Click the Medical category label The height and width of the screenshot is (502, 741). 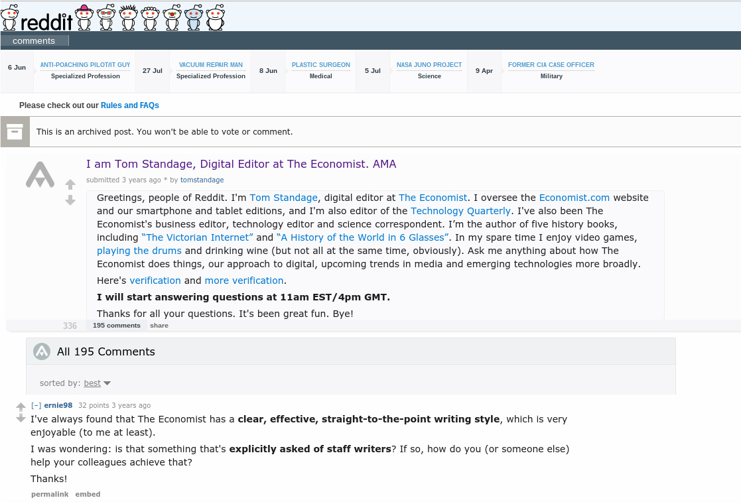point(321,76)
